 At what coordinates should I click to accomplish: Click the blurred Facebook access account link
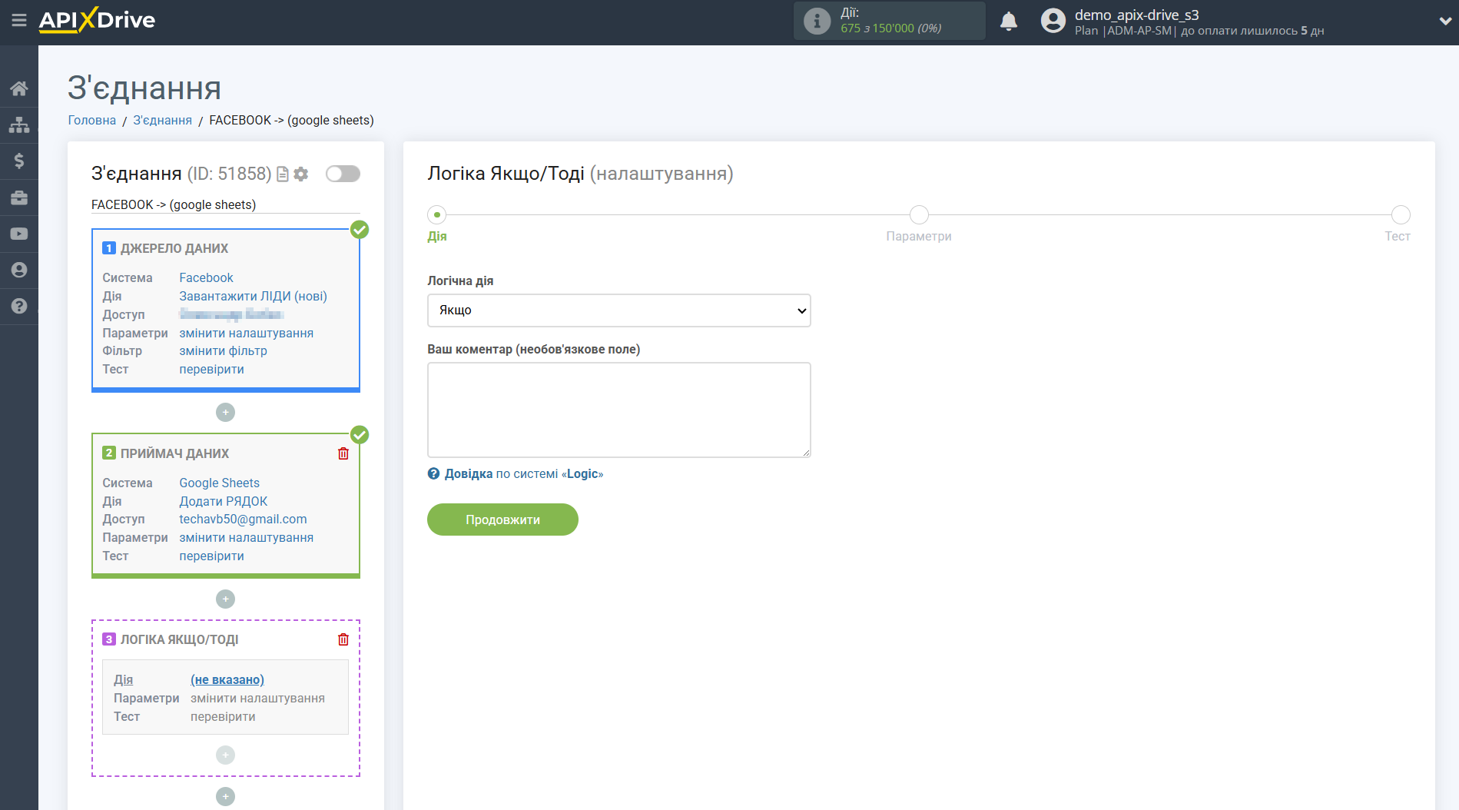pos(231,314)
